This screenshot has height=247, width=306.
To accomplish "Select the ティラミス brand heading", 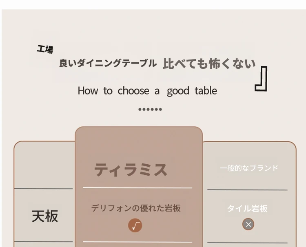I will (131, 170).
